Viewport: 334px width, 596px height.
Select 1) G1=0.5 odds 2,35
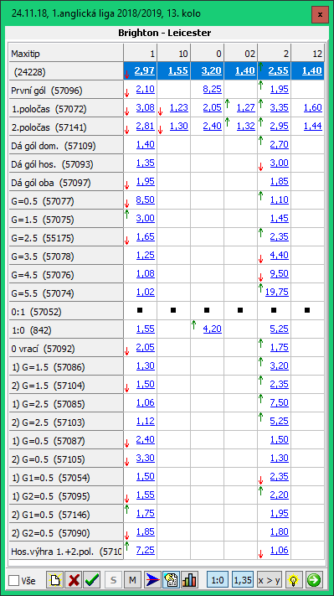tap(280, 477)
